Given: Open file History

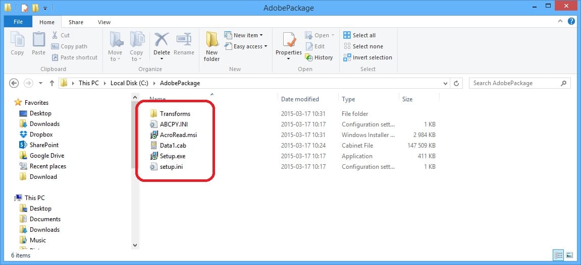Looking at the screenshot, I should (319, 57).
